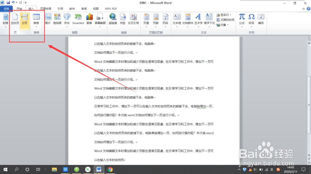Image resolution: width=311 pixels, height=174 pixels.
Task: Expand the Table (表格) dropdown arrow
Action: [36, 27]
